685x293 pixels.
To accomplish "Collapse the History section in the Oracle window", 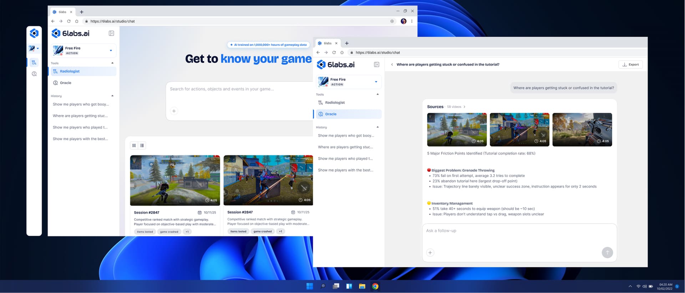I will coord(377,127).
